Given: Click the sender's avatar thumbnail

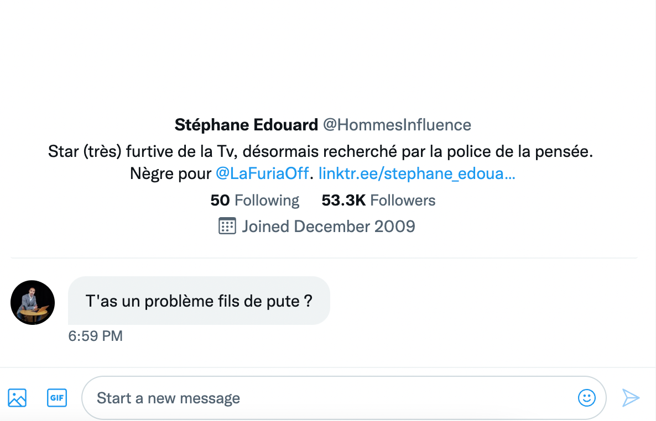Looking at the screenshot, I should pos(33,302).
